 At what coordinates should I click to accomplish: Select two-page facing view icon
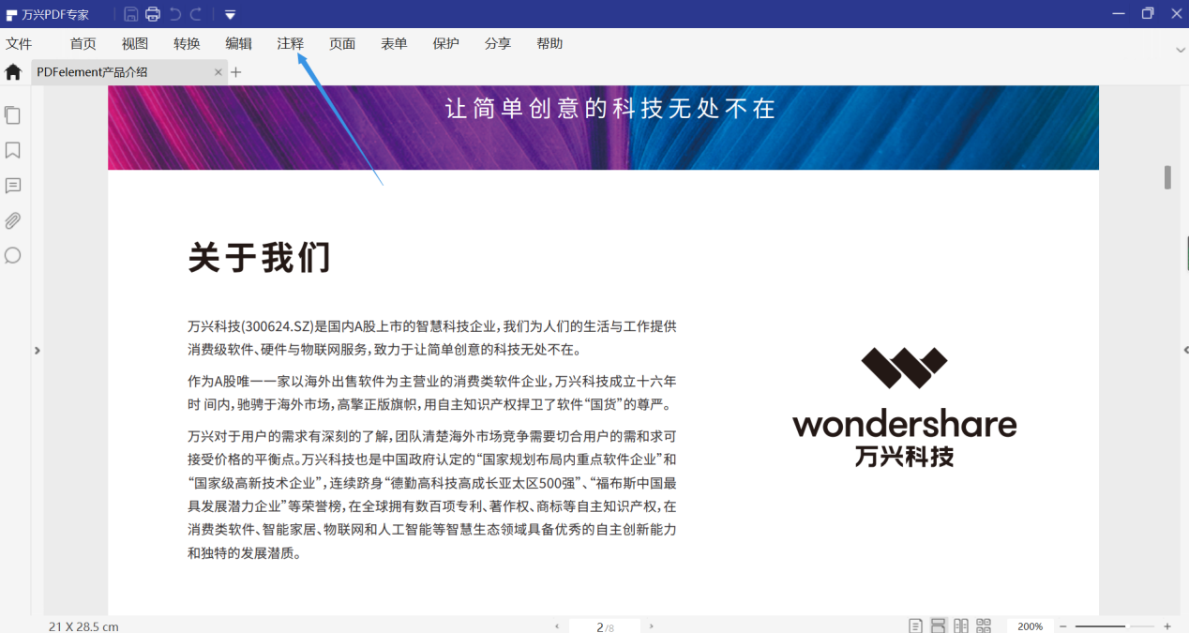pyautogui.click(x=961, y=625)
